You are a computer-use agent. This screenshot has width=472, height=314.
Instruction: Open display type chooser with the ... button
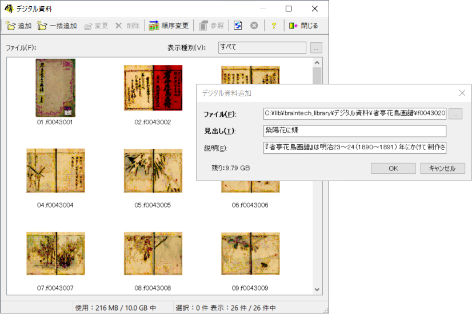click(316, 48)
